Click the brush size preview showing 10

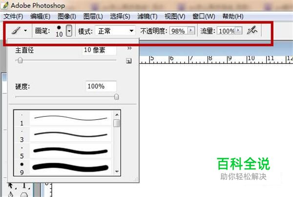coord(59,31)
